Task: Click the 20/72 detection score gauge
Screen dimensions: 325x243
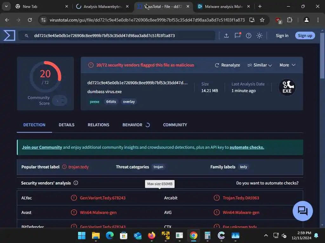Action: click(x=45, y=77)
